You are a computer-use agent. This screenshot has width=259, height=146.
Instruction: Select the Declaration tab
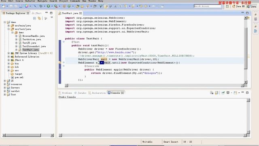97,93
